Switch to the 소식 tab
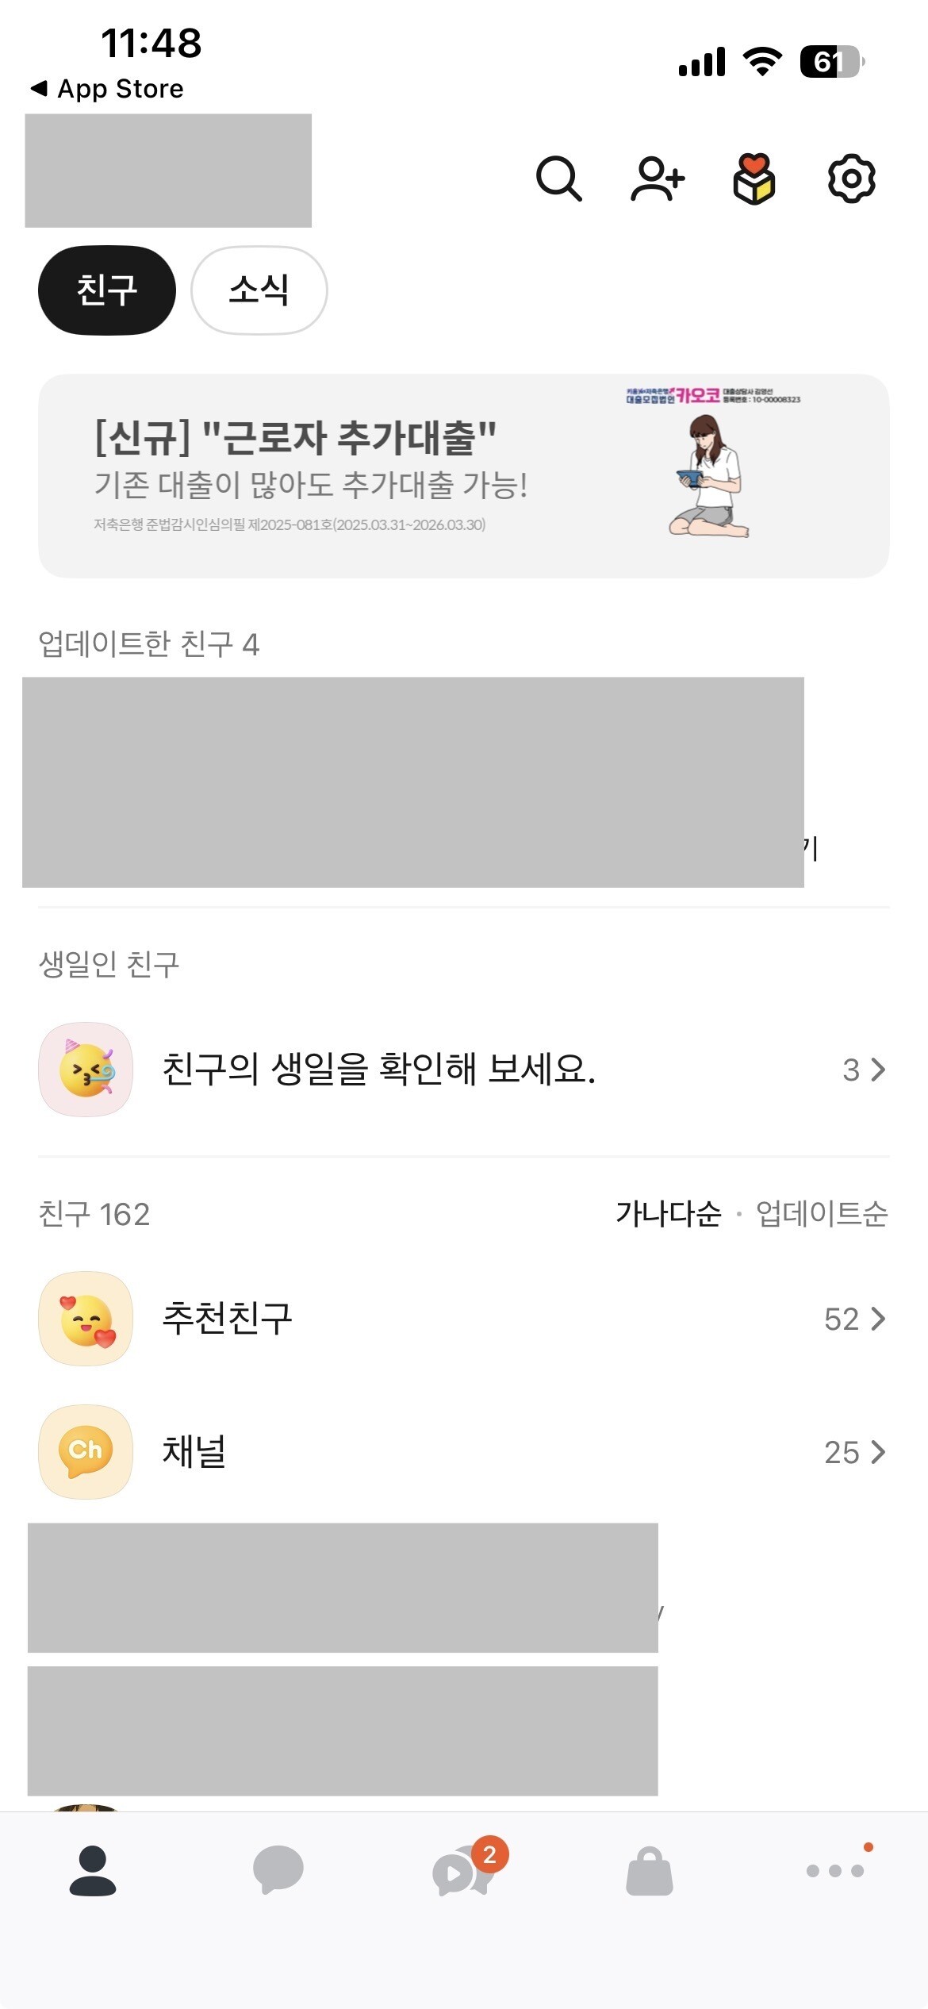928x2009 pixels. pos(259,290)
